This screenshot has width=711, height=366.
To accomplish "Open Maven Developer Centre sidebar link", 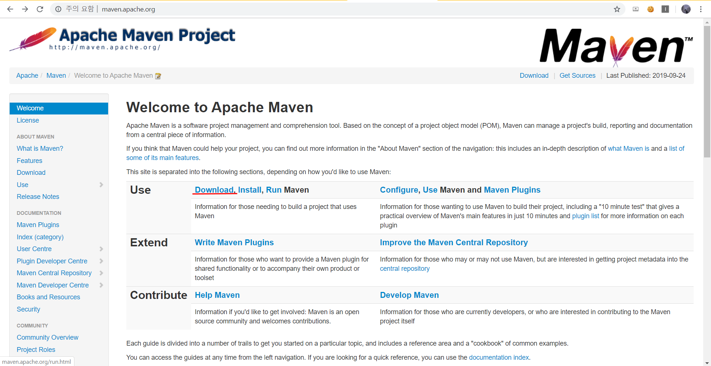I will [53, 285].
